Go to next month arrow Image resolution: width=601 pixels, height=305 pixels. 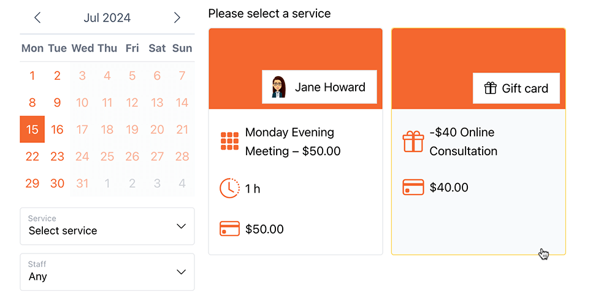pos(177,18)
